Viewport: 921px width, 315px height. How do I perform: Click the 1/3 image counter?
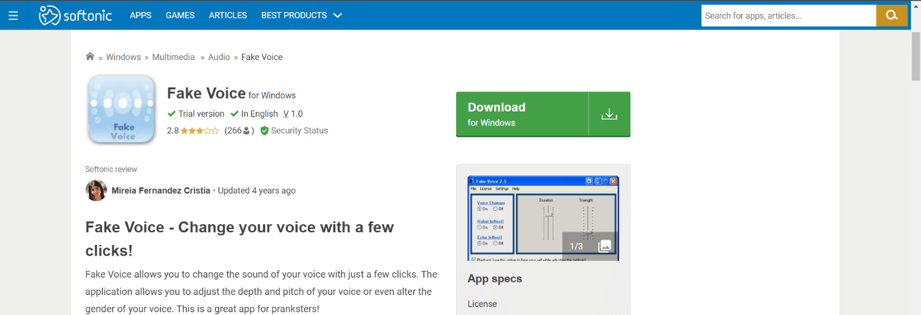pyautogui.click(x=576, y=246)
